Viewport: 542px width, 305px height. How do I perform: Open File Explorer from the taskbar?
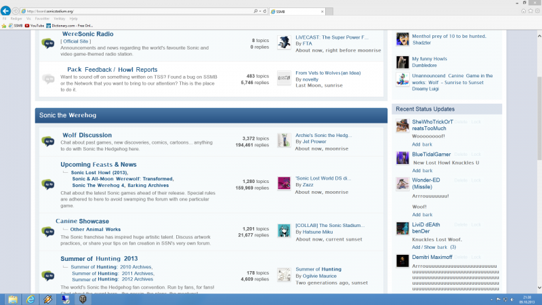(13, 299)
